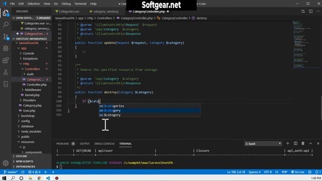Navigate back arrow in status bar
The height and width of the screenshot is (181, 322).
coord(46,172)
